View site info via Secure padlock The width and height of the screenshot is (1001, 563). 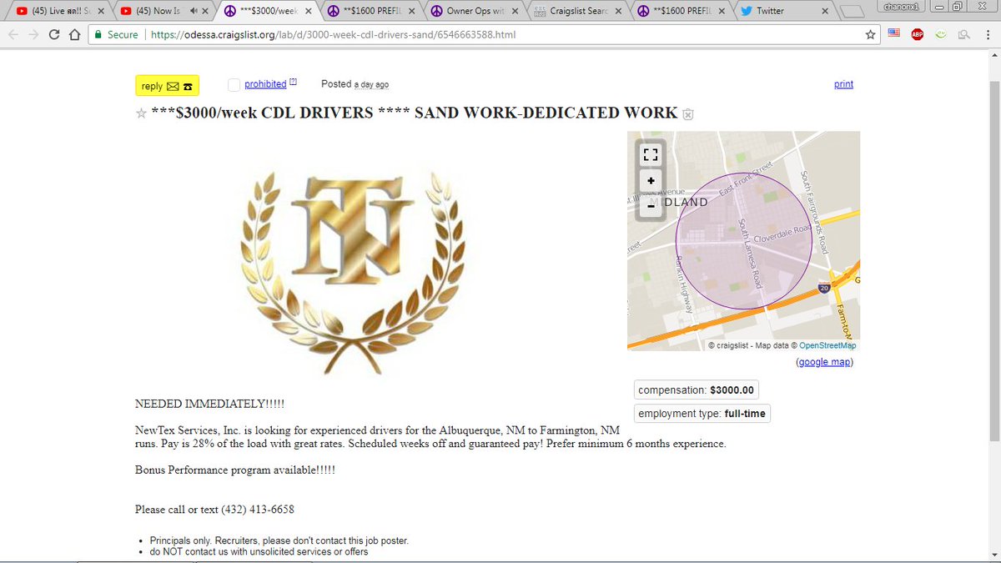point(116,35)
